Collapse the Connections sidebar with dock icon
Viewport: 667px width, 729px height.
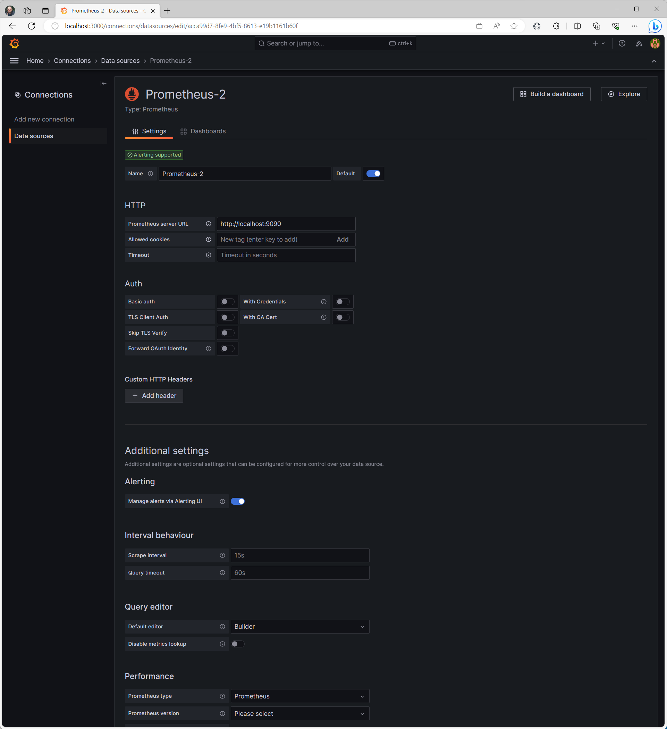(x=103, y=84)
